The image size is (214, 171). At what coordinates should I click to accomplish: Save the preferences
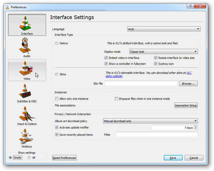click(x=173, y=158)
